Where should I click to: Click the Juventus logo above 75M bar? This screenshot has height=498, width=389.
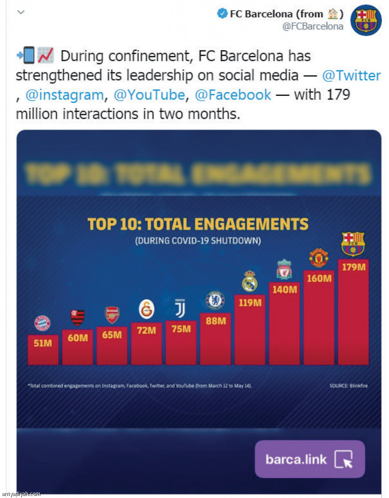pyautogui.click(x=181, y=308)
